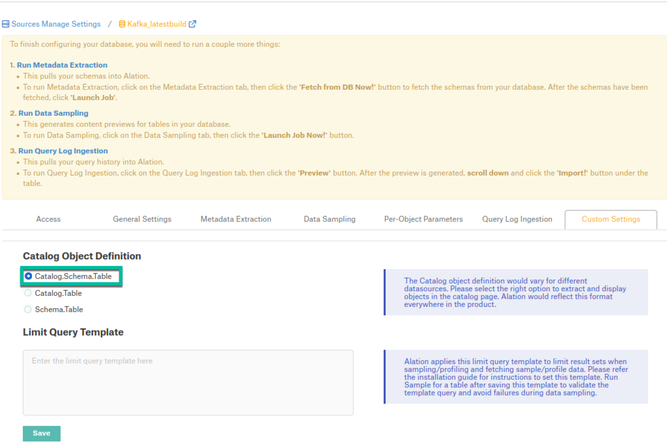Click the Save button

42,433
